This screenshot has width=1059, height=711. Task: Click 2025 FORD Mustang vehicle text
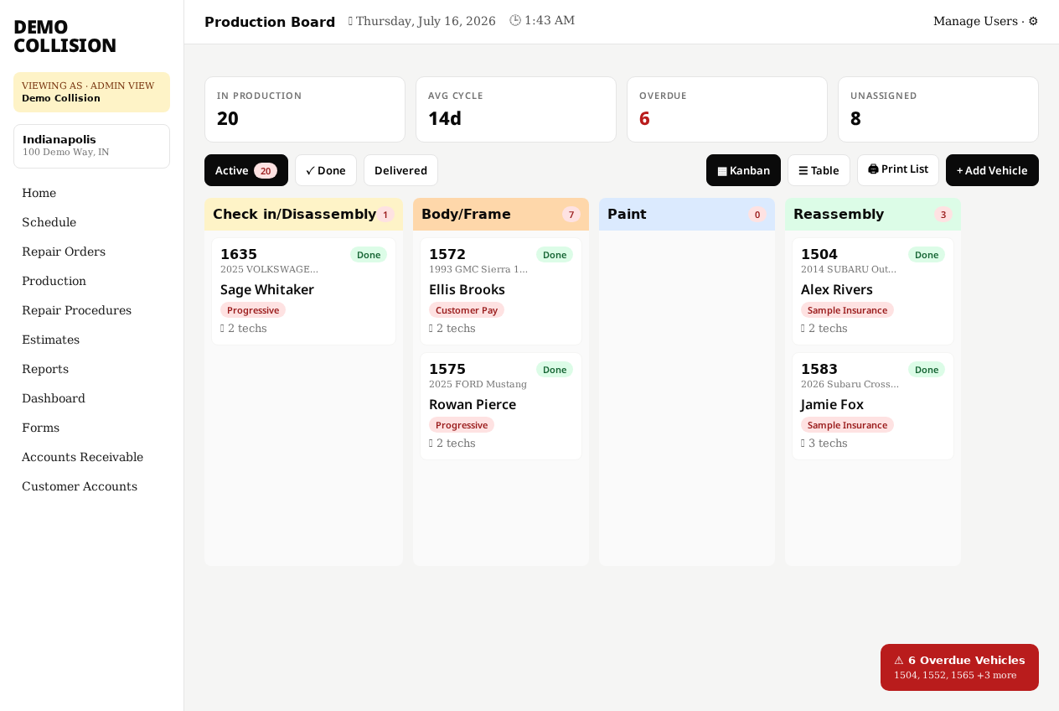point(478,385)
